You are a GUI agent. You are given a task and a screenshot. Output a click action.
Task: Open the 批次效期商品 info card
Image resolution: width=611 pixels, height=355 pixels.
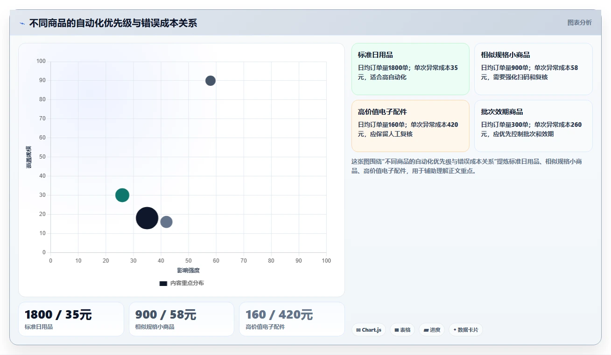[x=534, y=126]
